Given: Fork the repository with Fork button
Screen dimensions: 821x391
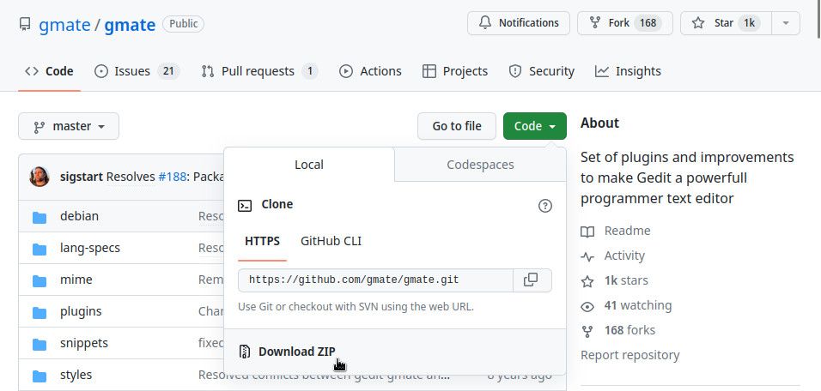Looking at the screenshot, I should click(624, 23).
